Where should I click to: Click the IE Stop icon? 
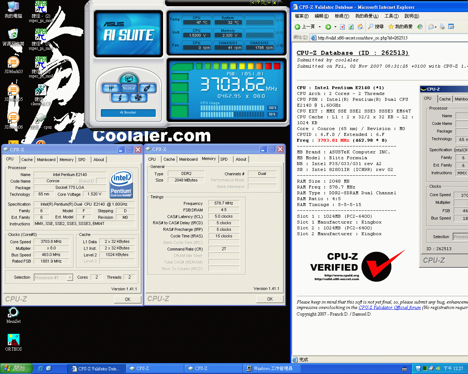click(342, 27)
